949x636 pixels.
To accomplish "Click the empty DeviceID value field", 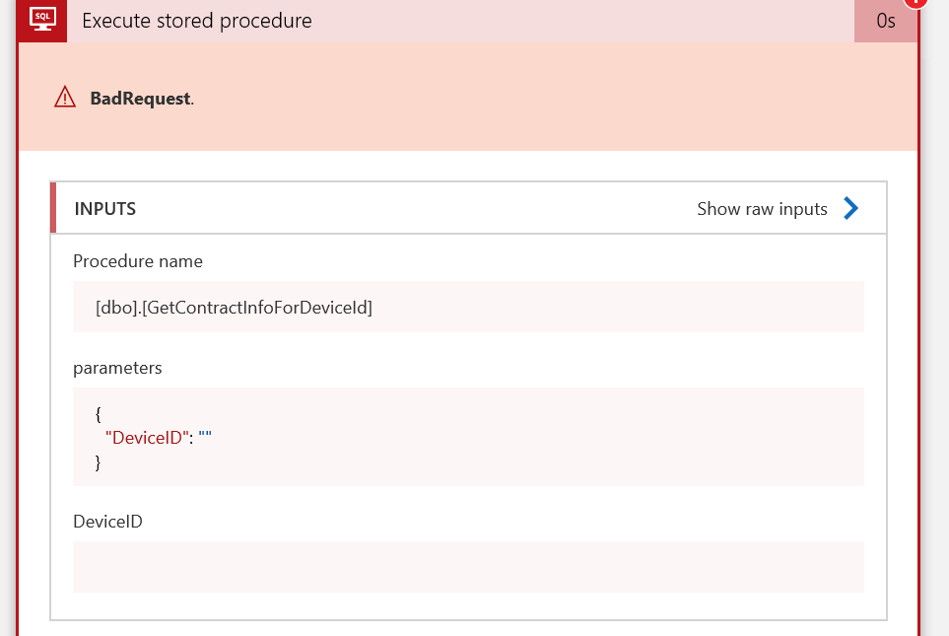I will pyautogui.click(x=468, y=567).
